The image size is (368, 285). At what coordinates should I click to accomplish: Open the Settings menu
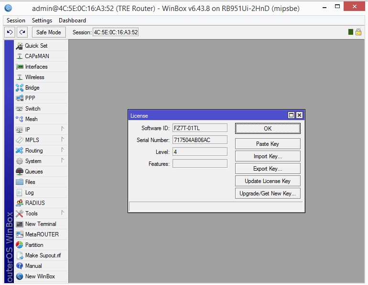tap(42, 20)
